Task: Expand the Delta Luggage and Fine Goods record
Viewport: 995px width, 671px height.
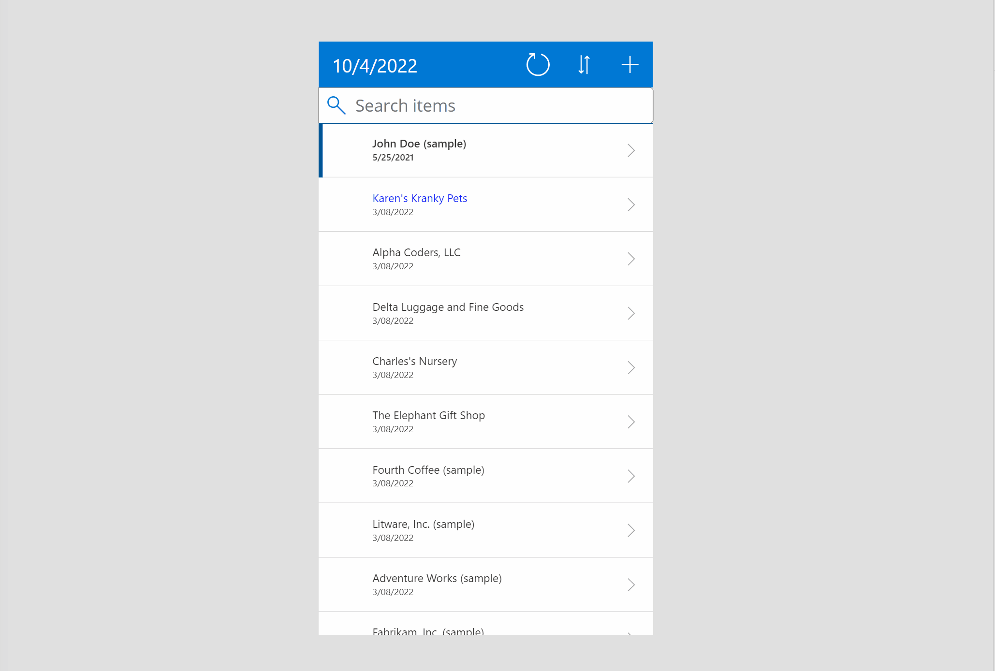Action: pos(631,312)
